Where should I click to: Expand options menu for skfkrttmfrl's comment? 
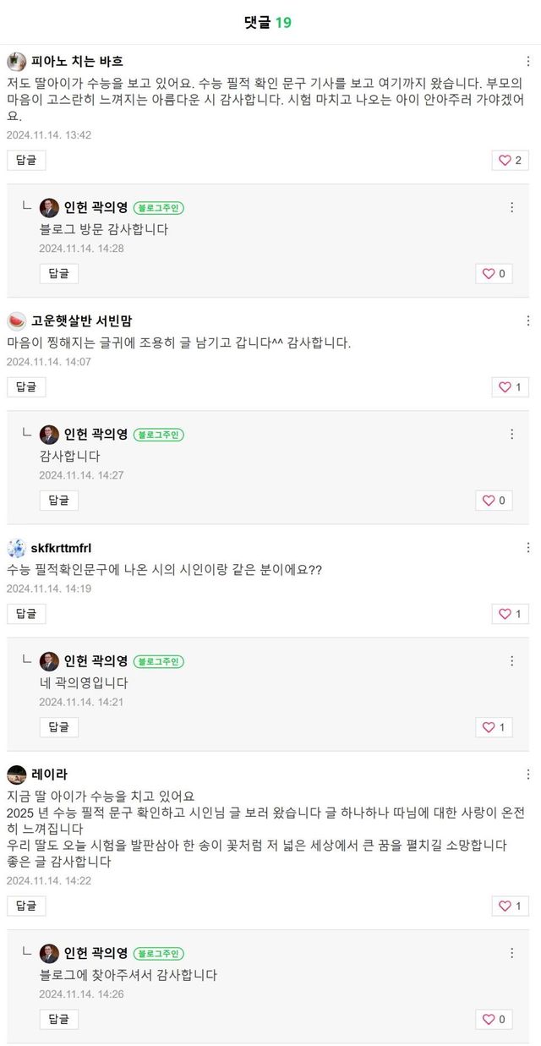pyautogui.click(x=528, y=548)
